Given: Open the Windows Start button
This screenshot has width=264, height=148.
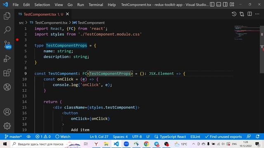Looking at the screenshot, I should coord(5,144).
